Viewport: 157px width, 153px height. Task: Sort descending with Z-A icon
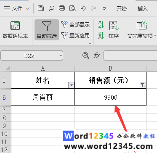(101, 35)
